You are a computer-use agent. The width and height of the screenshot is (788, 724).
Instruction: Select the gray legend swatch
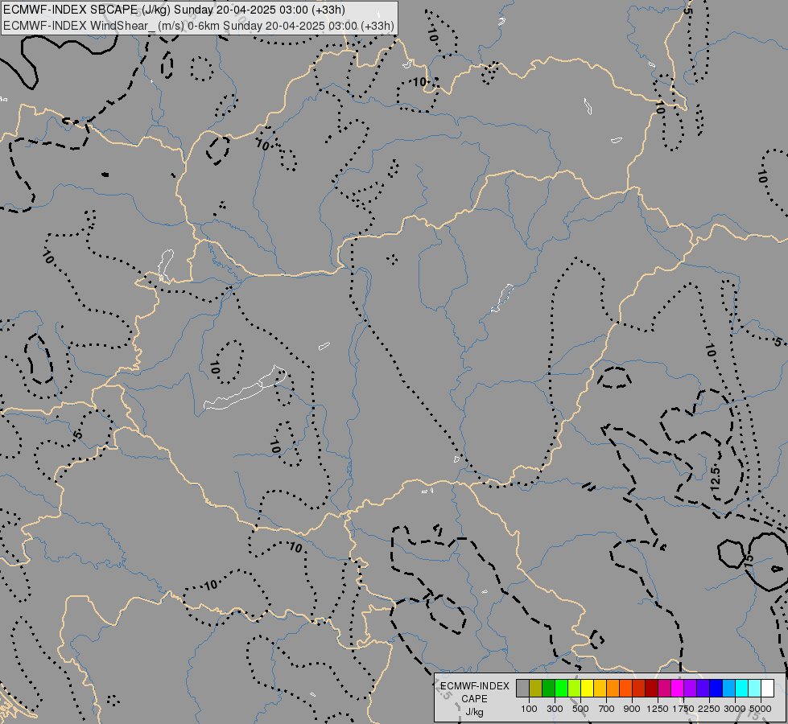(522, 688)
